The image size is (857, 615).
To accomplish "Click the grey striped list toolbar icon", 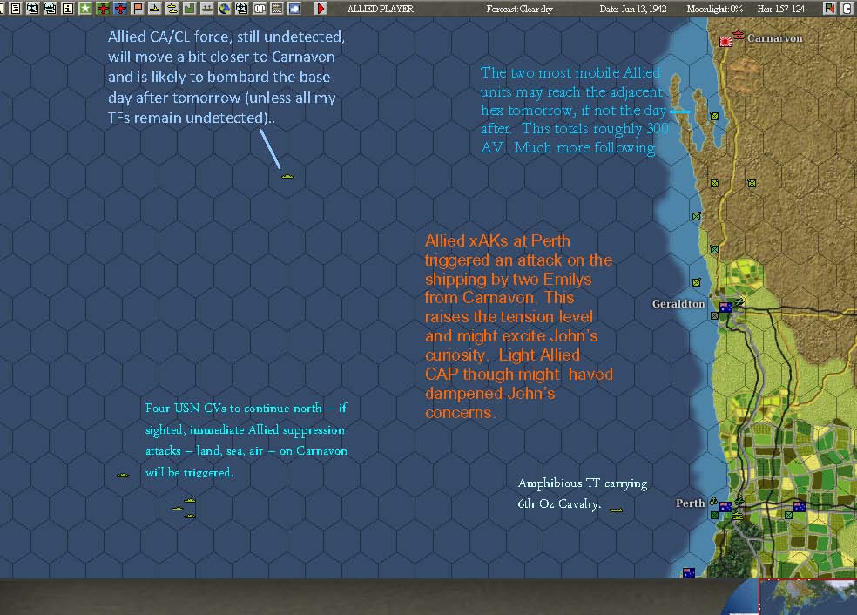I will pyautogui.click(x=277, y=8).
